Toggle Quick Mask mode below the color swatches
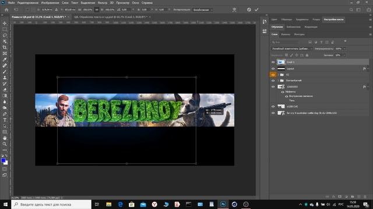373x209 pixels. coord(5,169)
